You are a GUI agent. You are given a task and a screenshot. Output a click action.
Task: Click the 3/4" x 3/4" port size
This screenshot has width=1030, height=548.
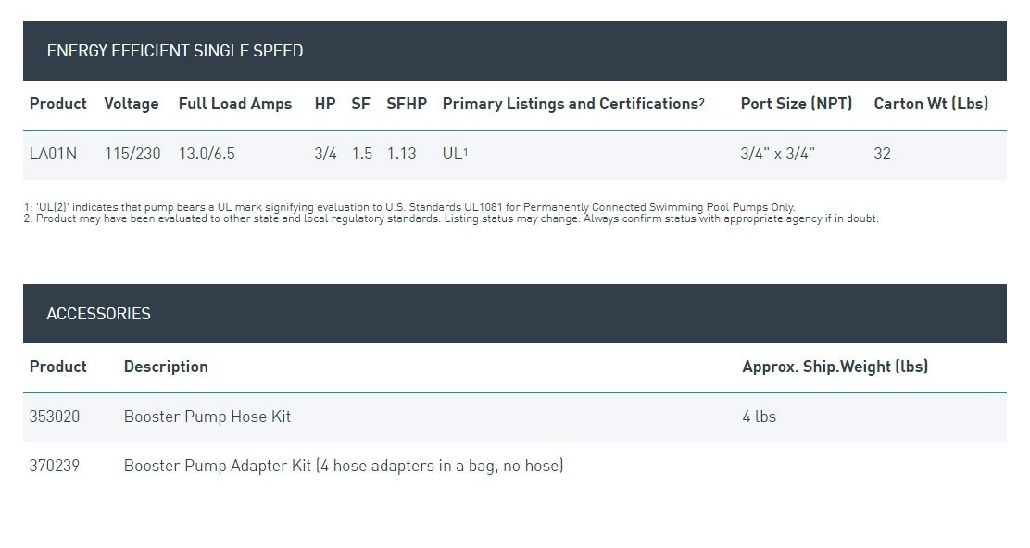(778, 154)
